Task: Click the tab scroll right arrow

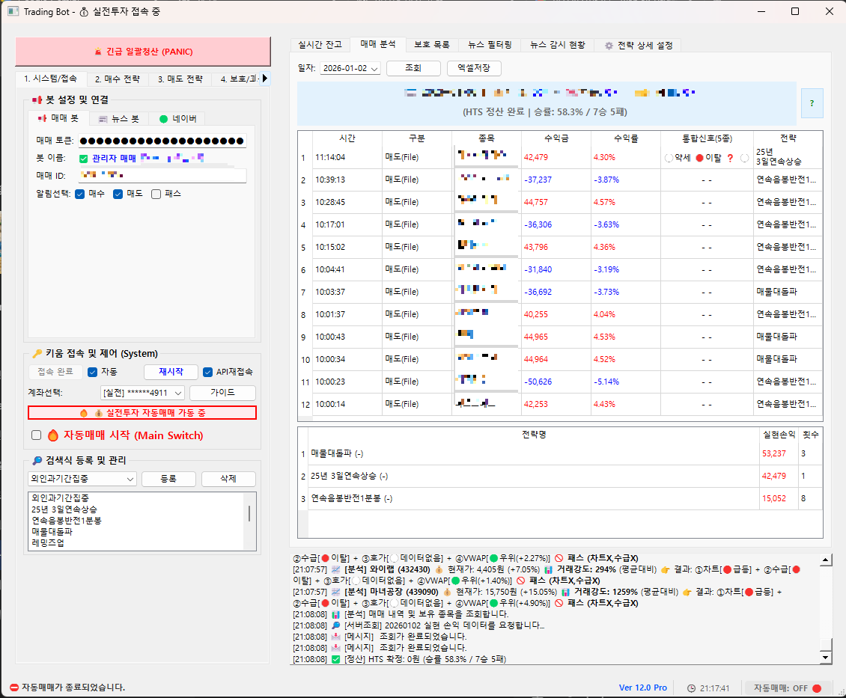Action: [264, 79]
